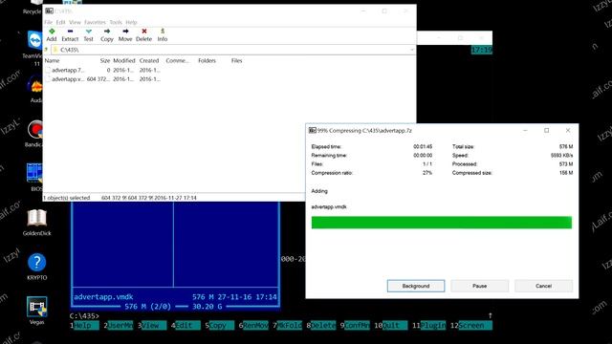
Task: Open the Edit menu in 7-Zip
Action: pyautogui.click(x=60, y=22)
